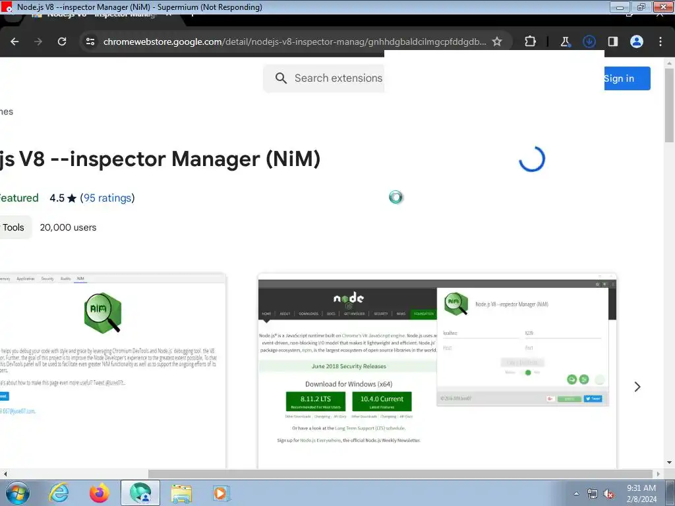Open the network tray icon
The height and width of the screenshot is (506, 675).
pyautogui.click(x=593, y=493)
